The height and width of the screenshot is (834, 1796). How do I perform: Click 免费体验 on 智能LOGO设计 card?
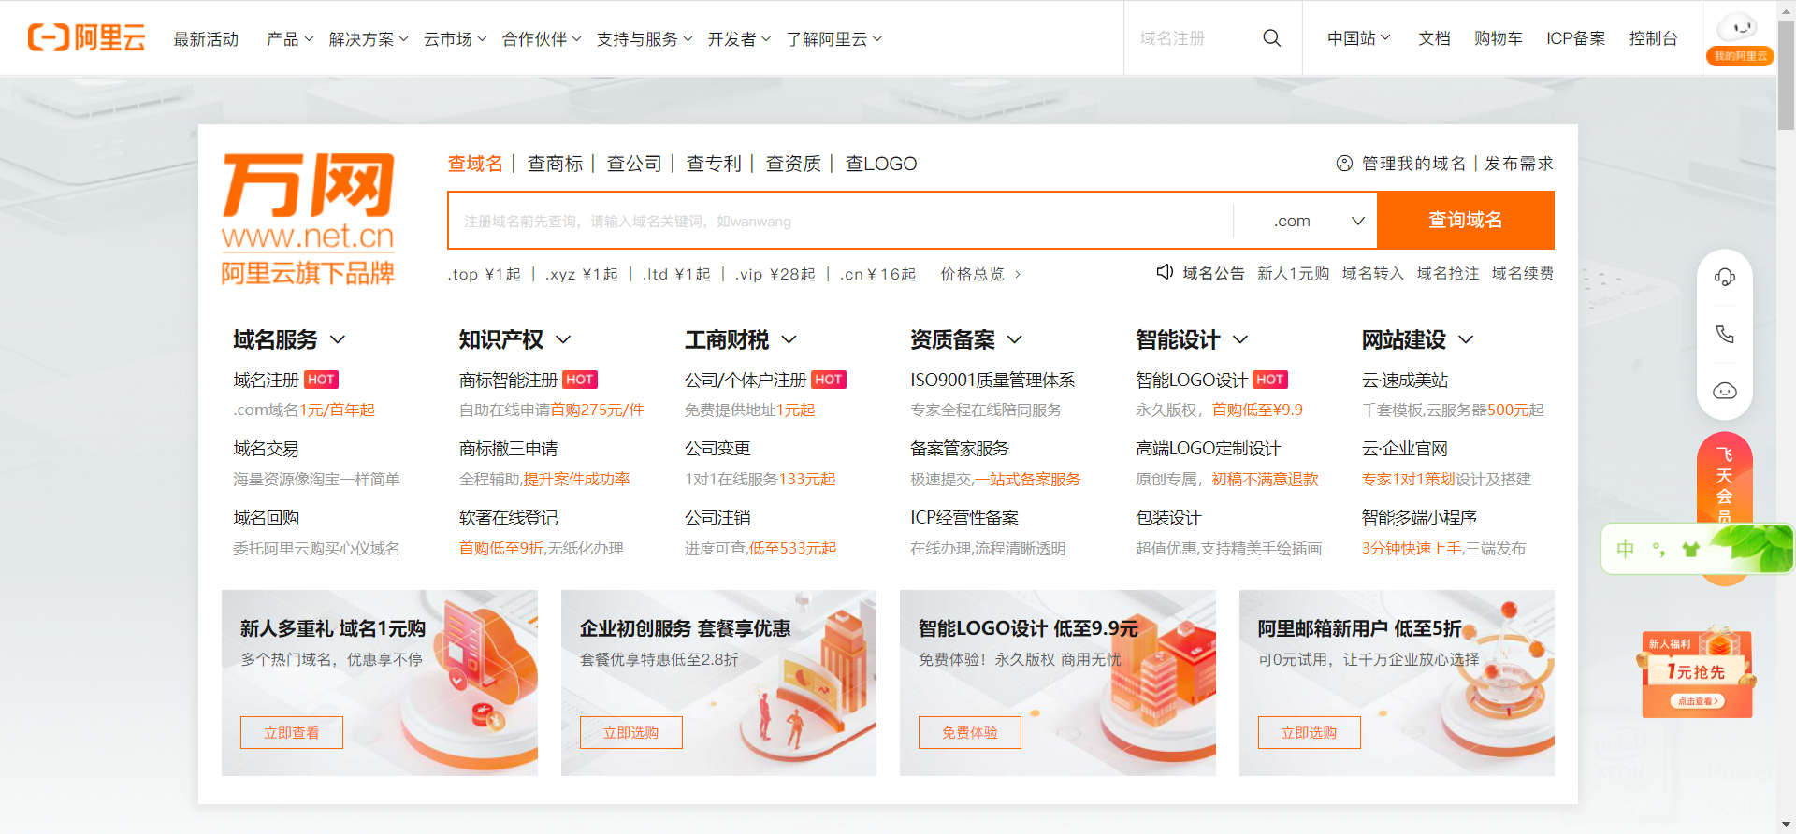(970, 732)
